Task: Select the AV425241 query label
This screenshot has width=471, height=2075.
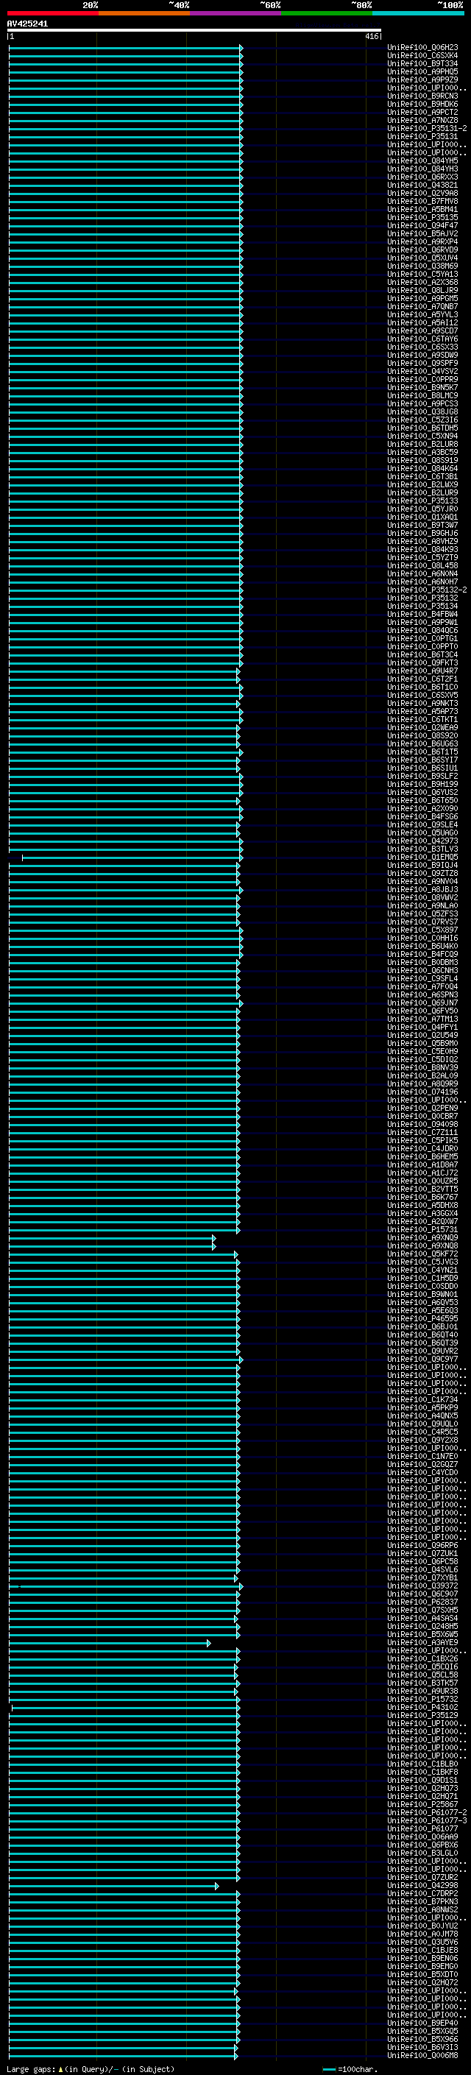Action: pyautogui.click(x=27, y=24)
